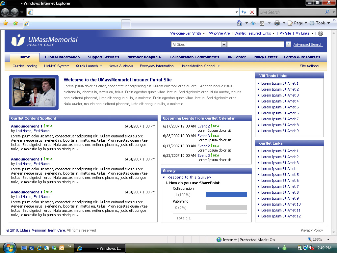Open the Tools gear menu

[320, 23]
